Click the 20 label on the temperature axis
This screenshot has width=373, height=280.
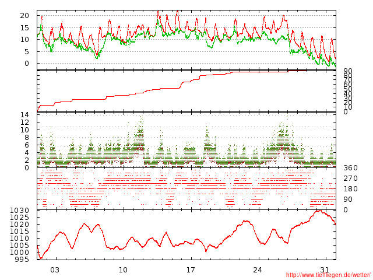tap(24, 16)
